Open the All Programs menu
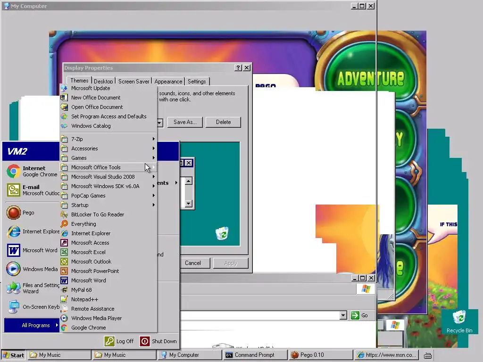The height and width of the screenshot is (362, 483). (x=32, y=325)
